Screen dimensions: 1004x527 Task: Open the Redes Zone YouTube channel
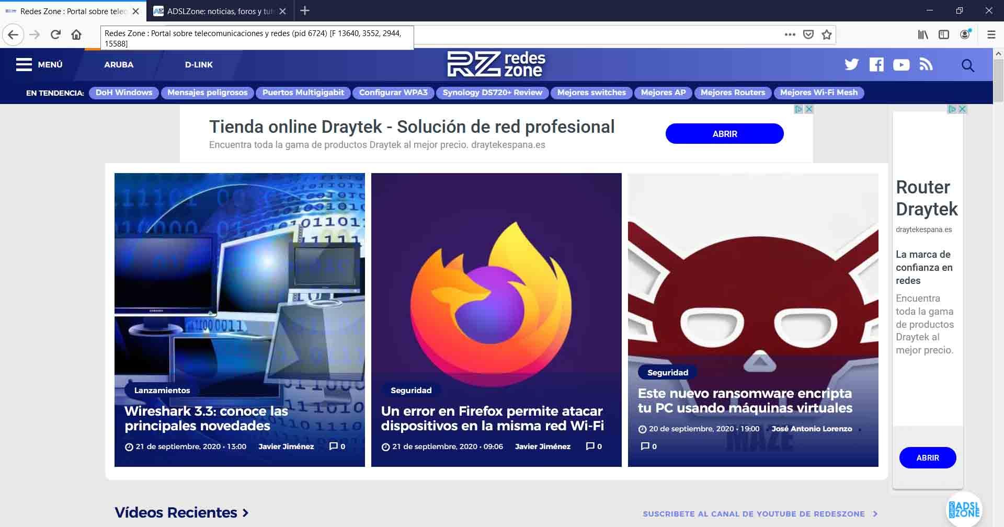[x=901, y=64]
